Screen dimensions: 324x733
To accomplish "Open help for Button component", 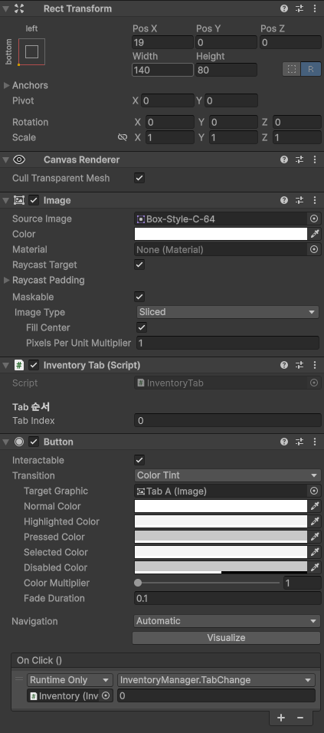I will coord(284,442).
